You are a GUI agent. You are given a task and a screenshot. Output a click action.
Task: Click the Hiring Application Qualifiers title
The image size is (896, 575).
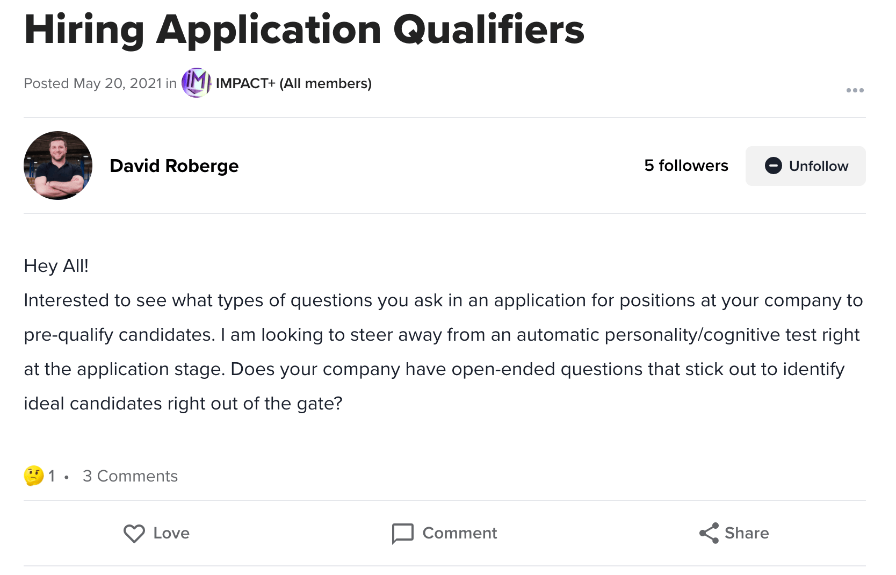(x=304, y=30)
